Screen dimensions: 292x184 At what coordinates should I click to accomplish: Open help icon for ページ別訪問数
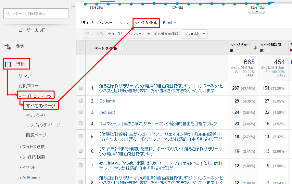coord(268,50)
